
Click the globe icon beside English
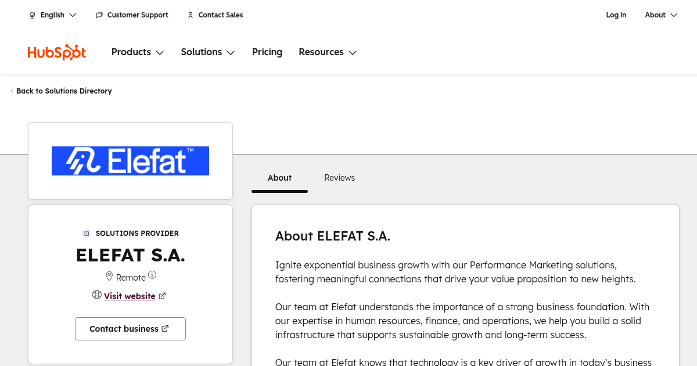33,15
